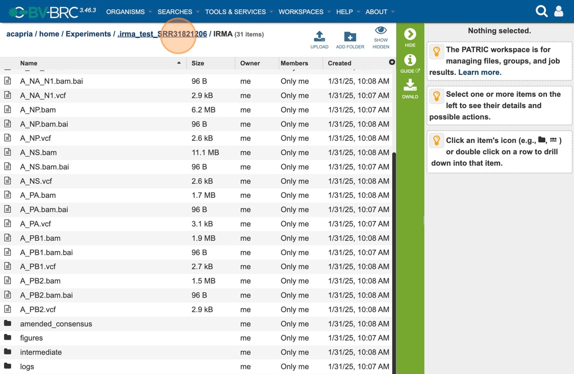
Task: Click file icon for A_PB1.bam
Action: [7, 238]
